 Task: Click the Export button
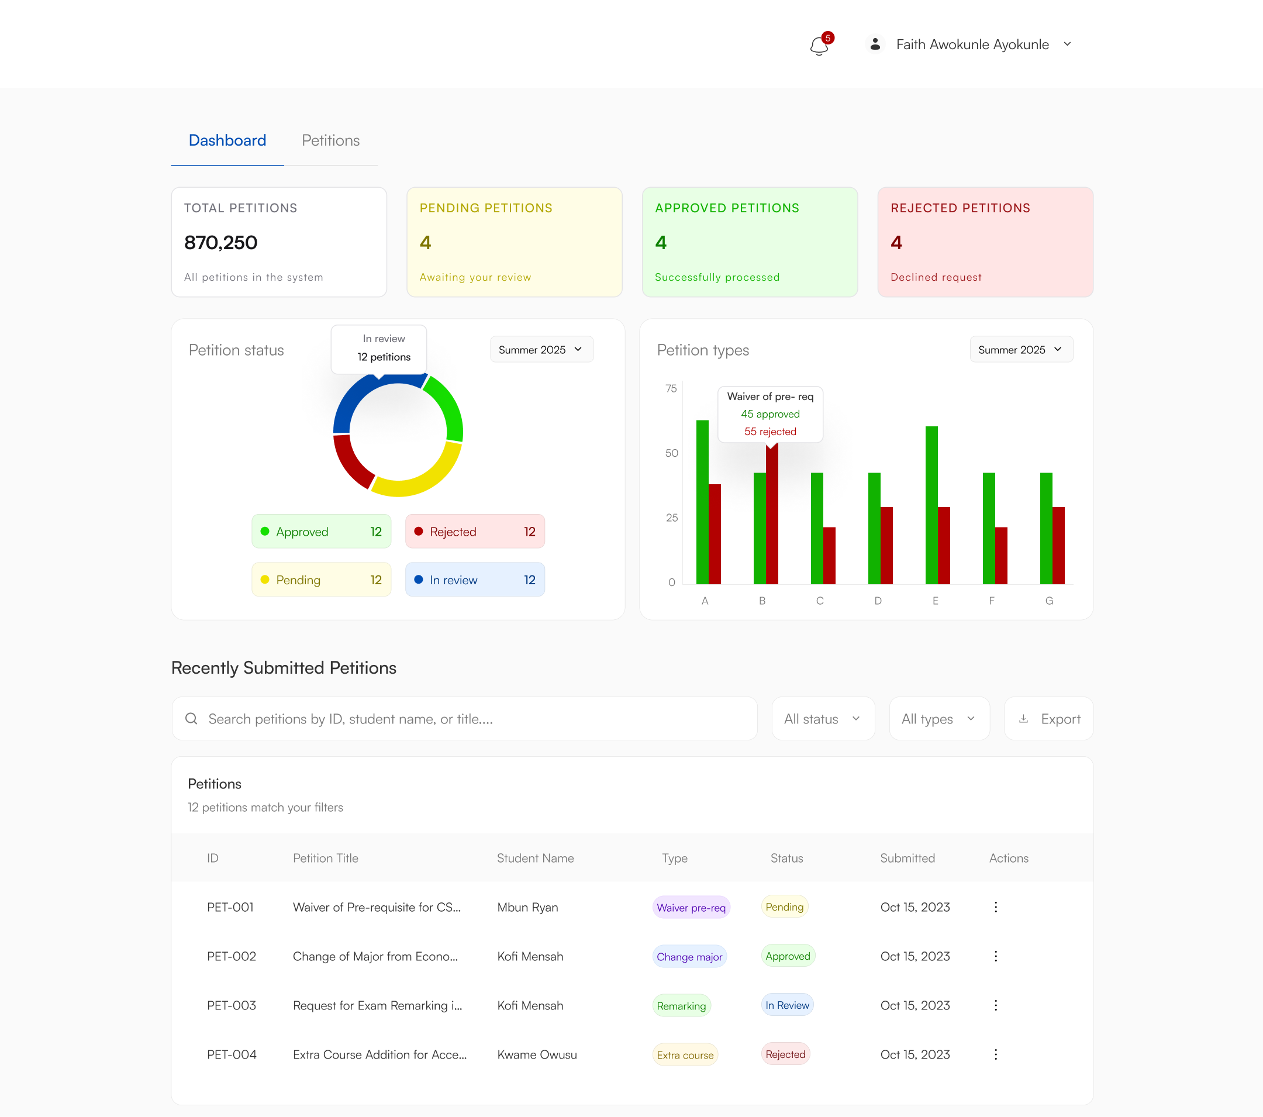point(1048,718)
